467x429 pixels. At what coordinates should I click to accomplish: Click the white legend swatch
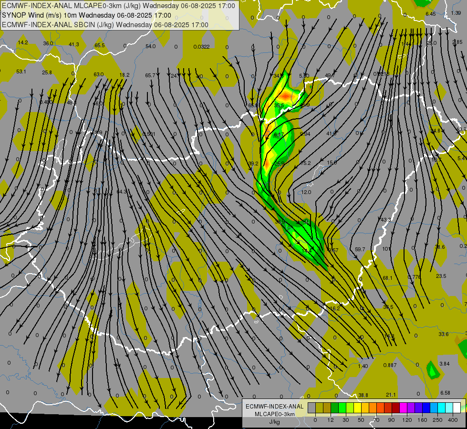(457, 408)
